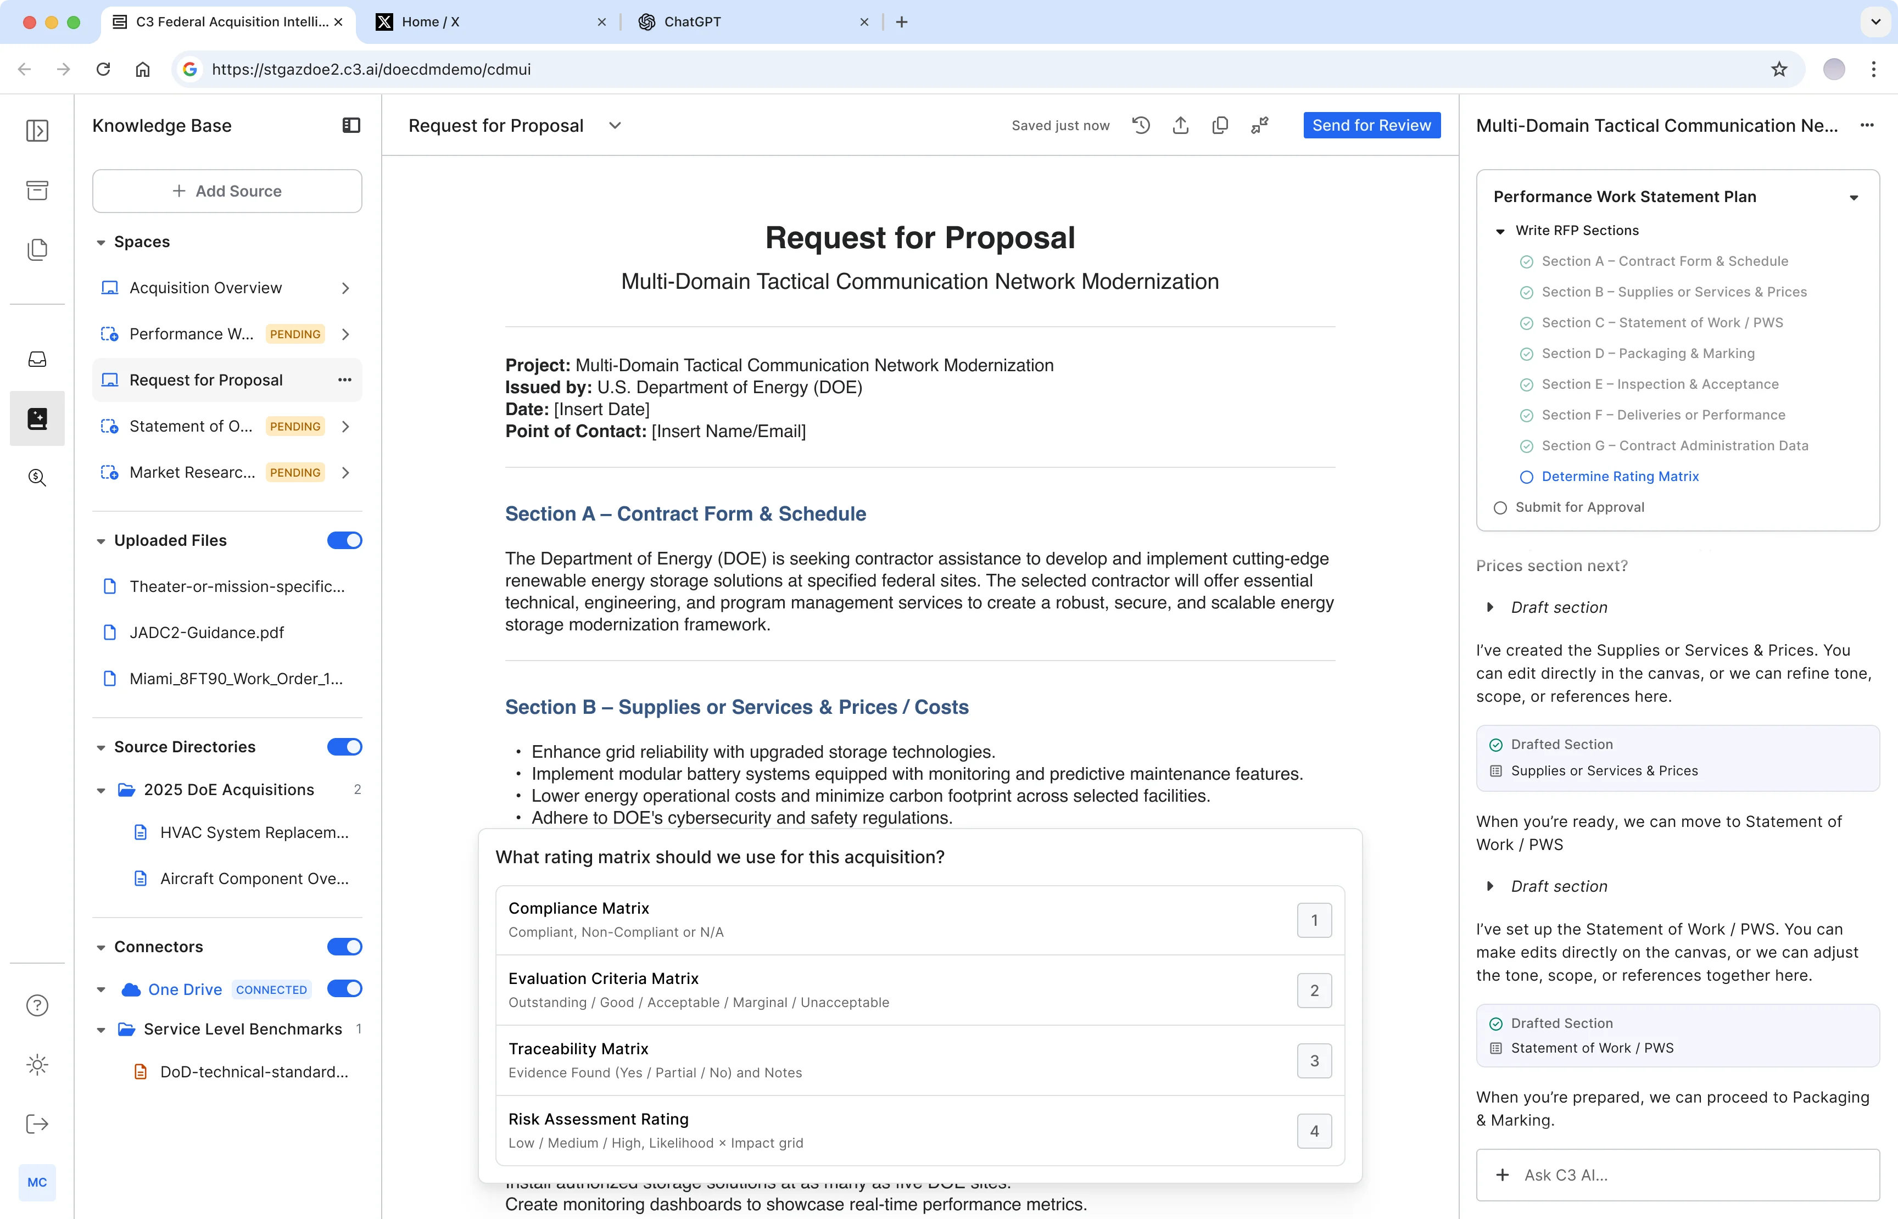Expand the Market Researc... space chevron
Screen dimensions: 1898x1219
(345, 473)
